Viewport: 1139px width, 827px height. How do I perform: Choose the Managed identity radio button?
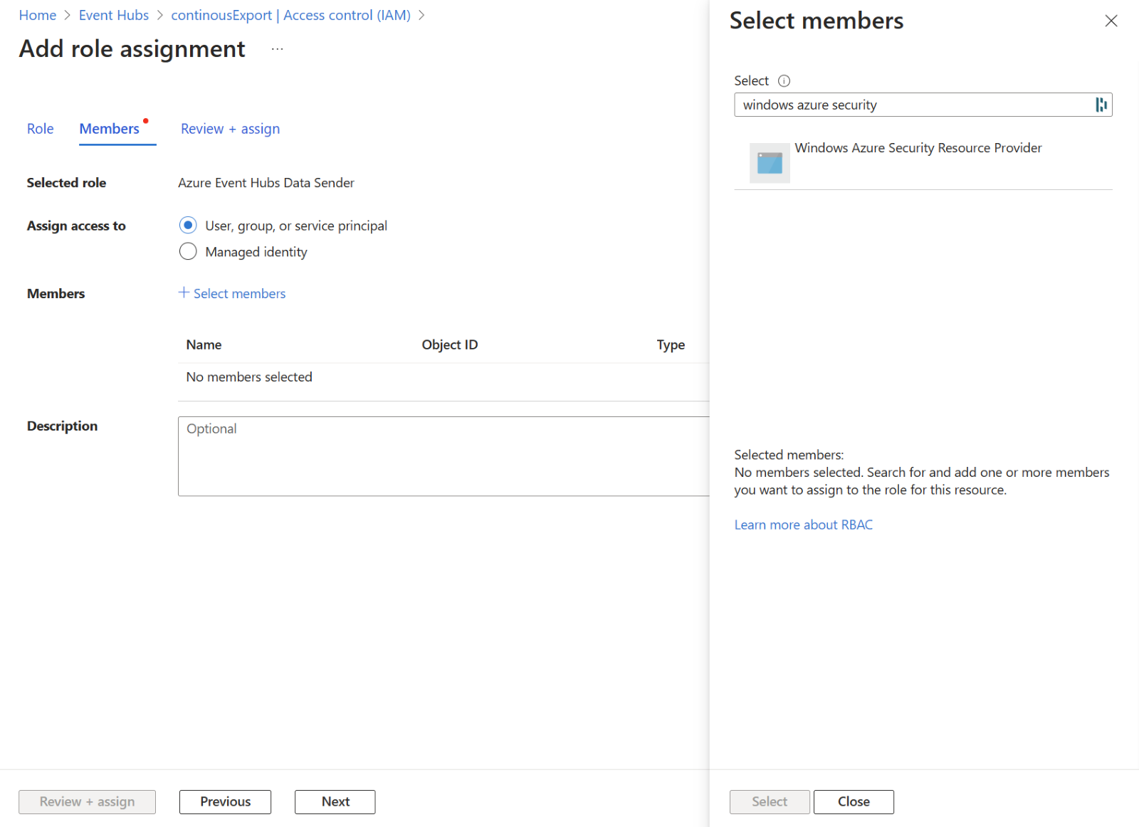pos(188,252)
